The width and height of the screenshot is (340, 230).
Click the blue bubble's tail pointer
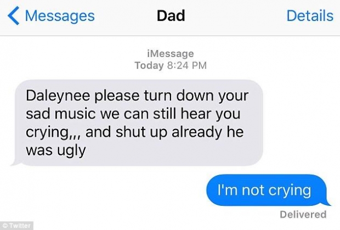tap(327, 202)
